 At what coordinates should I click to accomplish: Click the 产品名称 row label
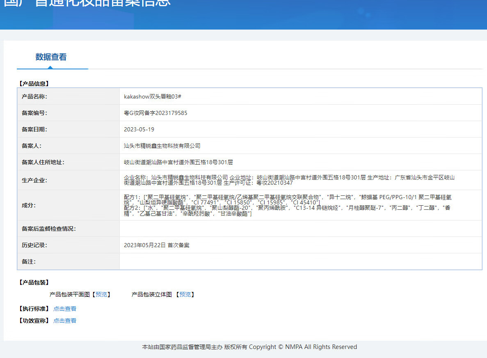pyautogui.click(x=34, y=96)
